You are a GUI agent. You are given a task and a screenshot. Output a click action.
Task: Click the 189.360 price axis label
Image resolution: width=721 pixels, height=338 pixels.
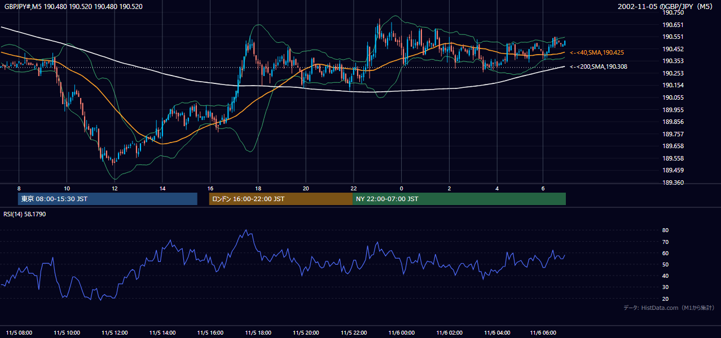pos(673,183)
